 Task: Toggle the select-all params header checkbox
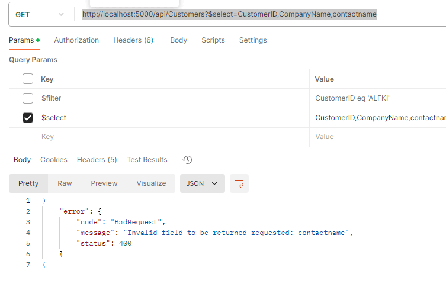pyautogui.click(x=28, y=79)
